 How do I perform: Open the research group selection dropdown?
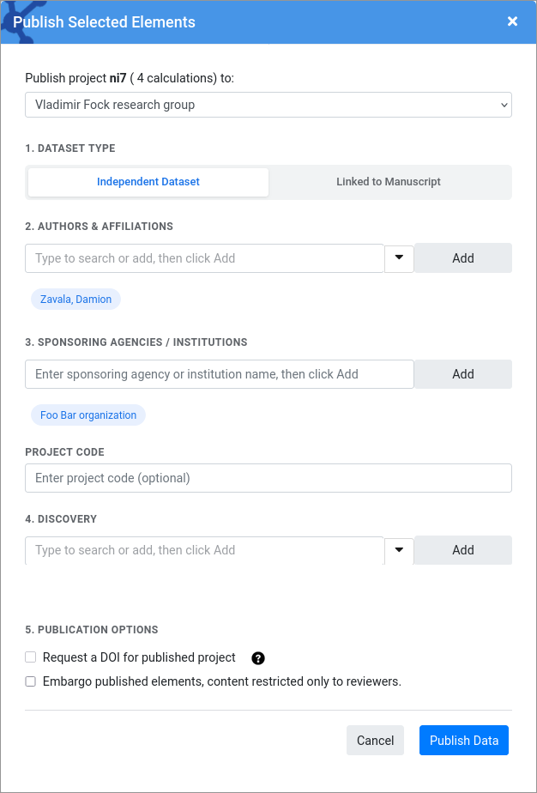[x=268, y=104]
